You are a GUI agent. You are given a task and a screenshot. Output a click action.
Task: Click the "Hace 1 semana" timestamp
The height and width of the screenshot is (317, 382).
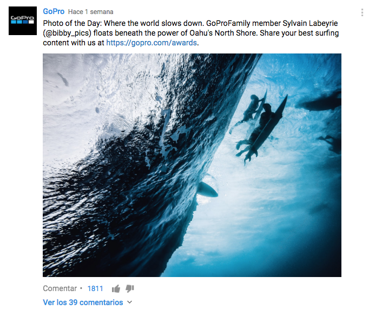coord(90,12)
